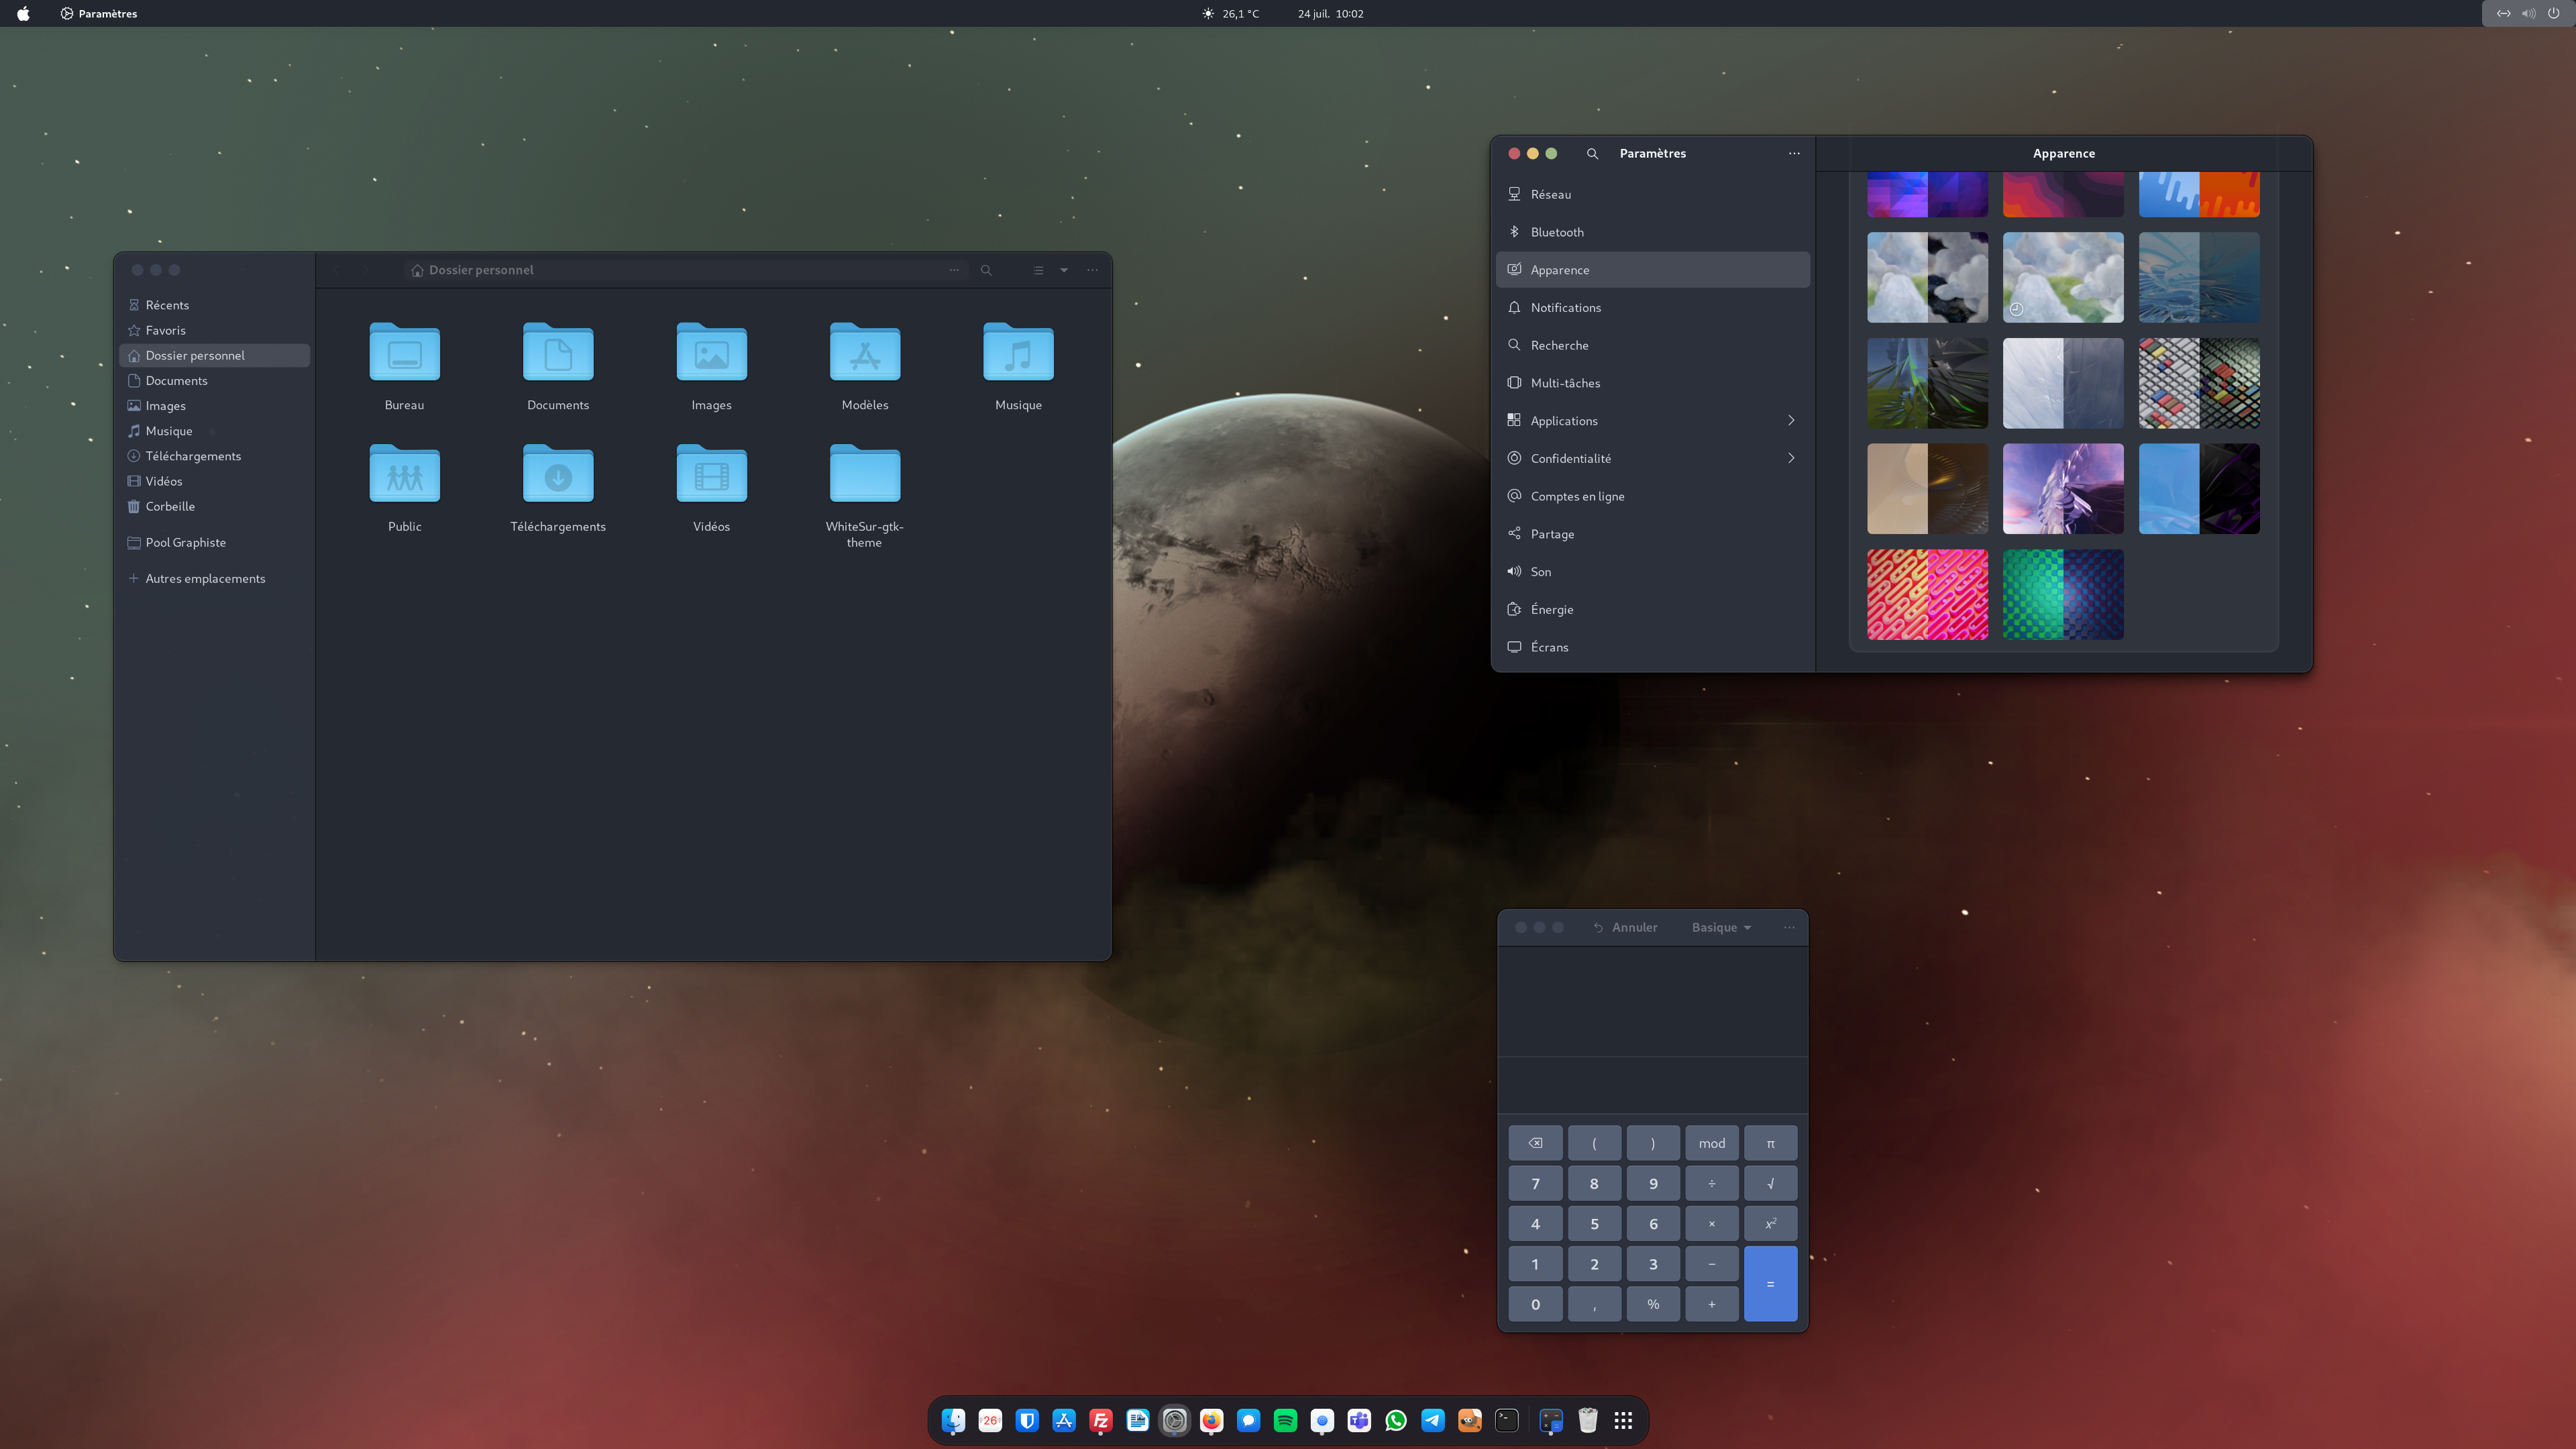Screen dimensions: 2576x1449
Task: Click the Annuler button in calculator
Action: point(1625,927)
